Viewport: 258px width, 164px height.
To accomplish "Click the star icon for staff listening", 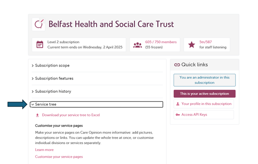I will 191,45.
